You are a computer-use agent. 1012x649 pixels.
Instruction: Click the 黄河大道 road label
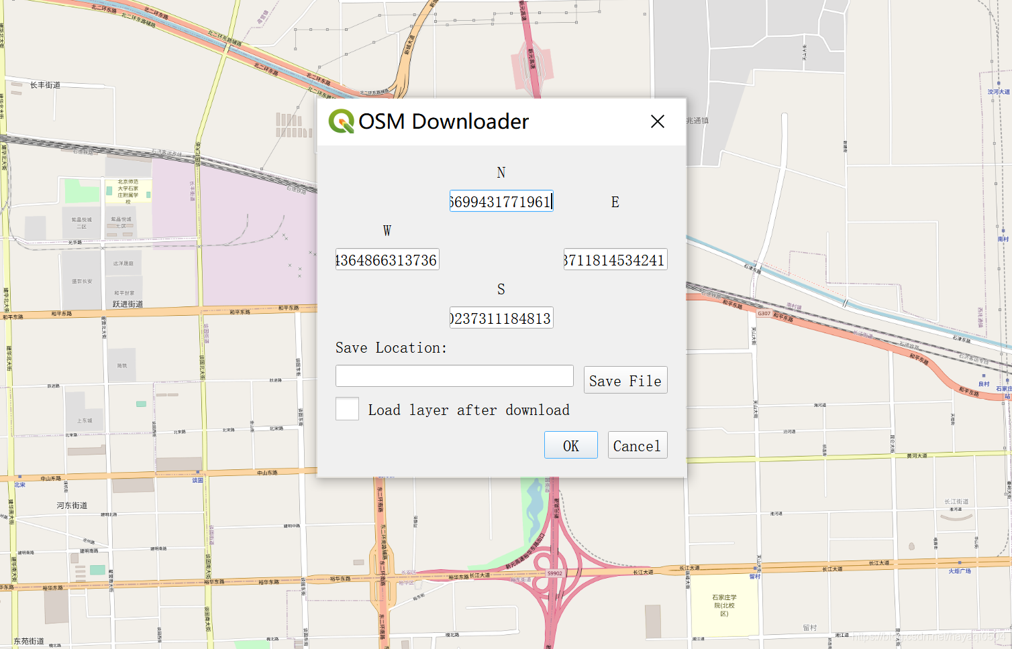(x=917, y=456)
